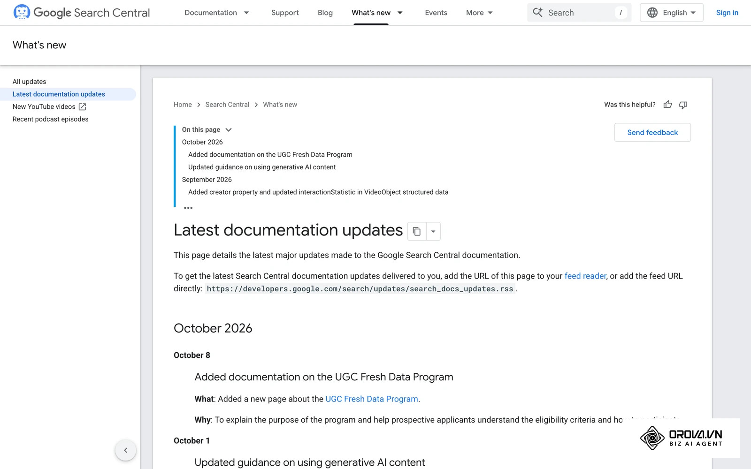This screenshot has width=751, height=469.
Task: Open the feed reader link
Action: point(585,276)
